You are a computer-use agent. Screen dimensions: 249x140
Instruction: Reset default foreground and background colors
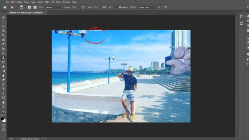click(x=2, y=115)
